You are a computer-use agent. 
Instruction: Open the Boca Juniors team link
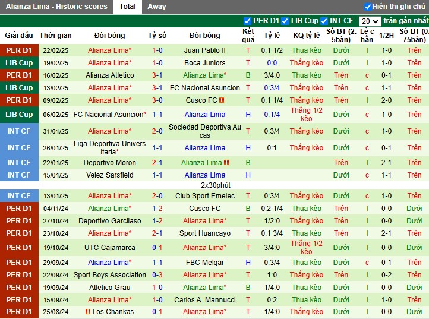point(204,63)
